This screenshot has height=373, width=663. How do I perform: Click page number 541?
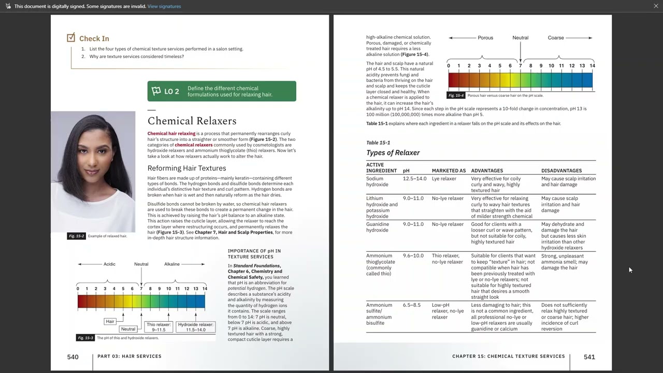click(589, 357)
